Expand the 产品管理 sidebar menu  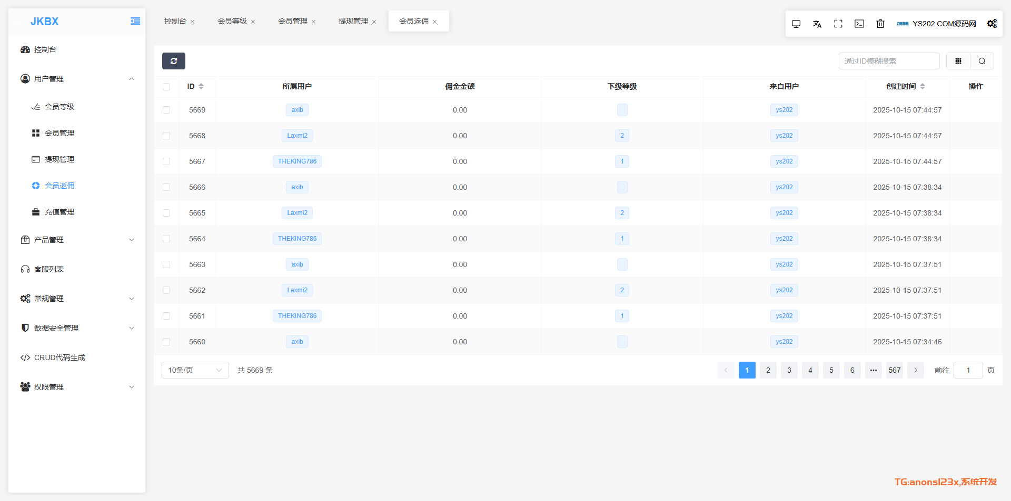pyautogui.click(x=77, y=240)
